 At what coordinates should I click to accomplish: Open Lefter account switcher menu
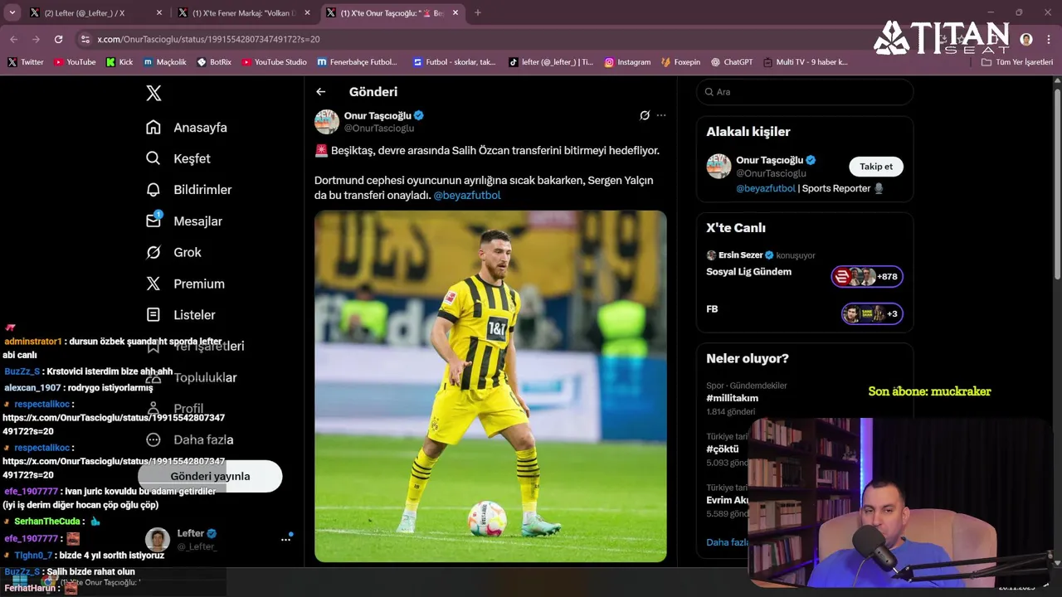point(285,539)
